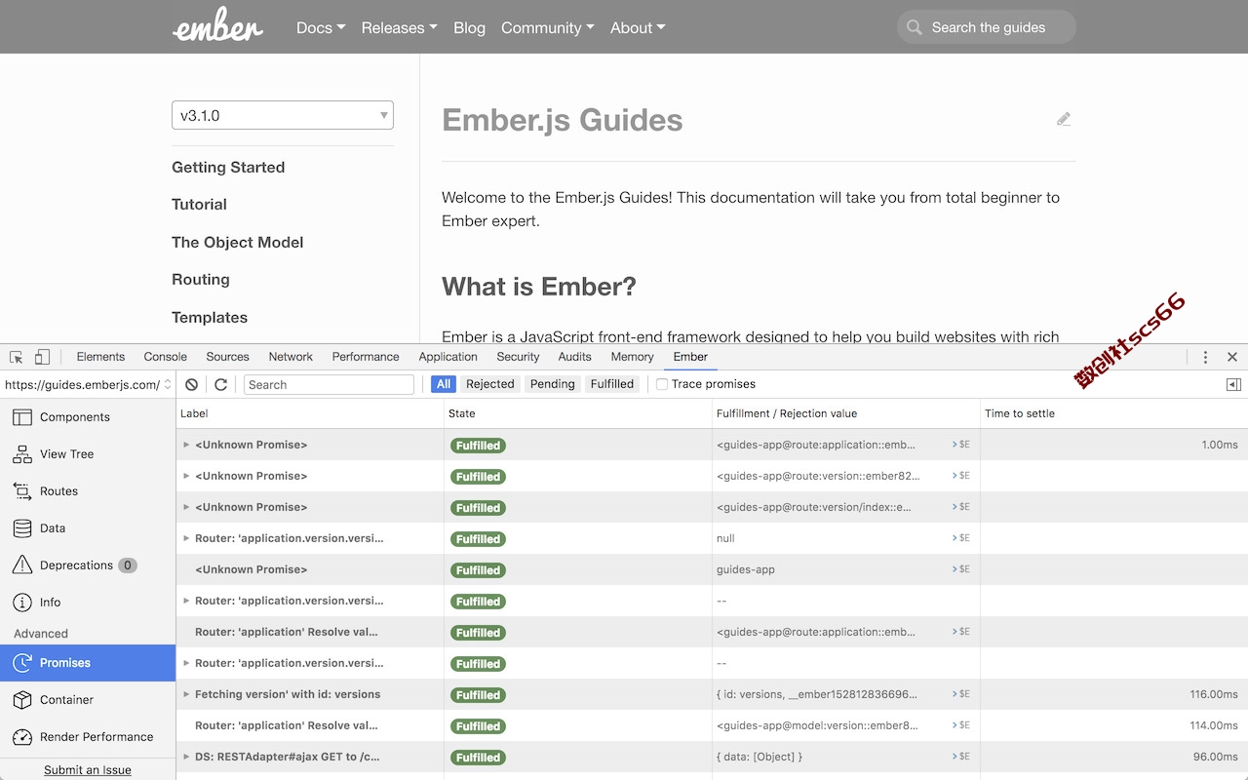1248x780 pixels.
Task: Open the Blog link in header
Action: 469,27
